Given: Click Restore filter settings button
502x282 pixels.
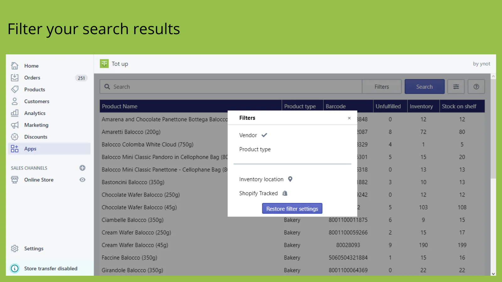Looking at the screenshot, I should click(x=292, y=209).
